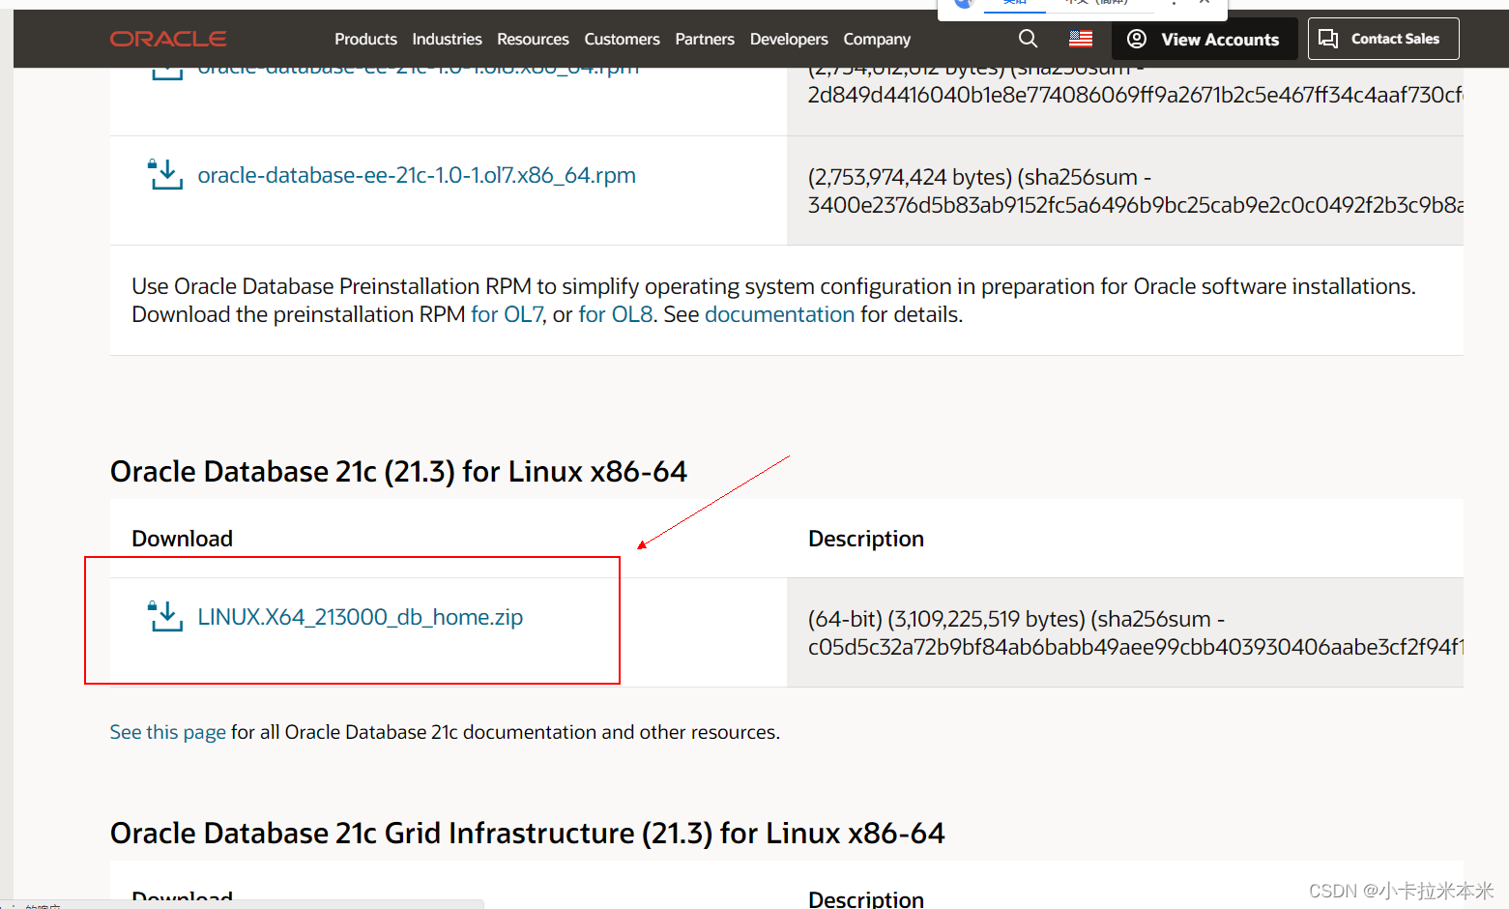This screenshot has height=909, width=1509.
Task: Click the chat icon on Contact Sales
Action: (1328, 38)
